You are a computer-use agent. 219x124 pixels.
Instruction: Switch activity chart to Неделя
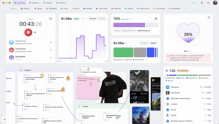pos(102,19)
